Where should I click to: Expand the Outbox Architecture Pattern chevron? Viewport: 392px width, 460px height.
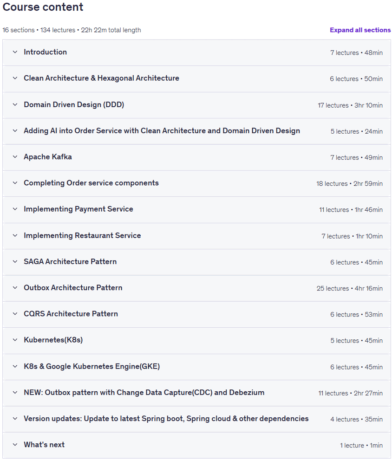pyautogui.click(x=15, y=288)
